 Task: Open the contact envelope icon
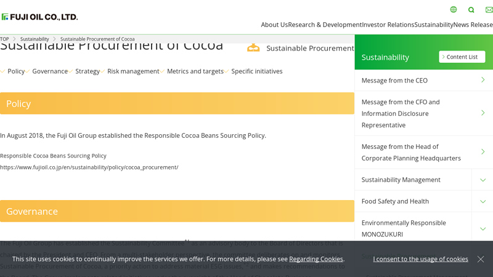tap(489, 10)
